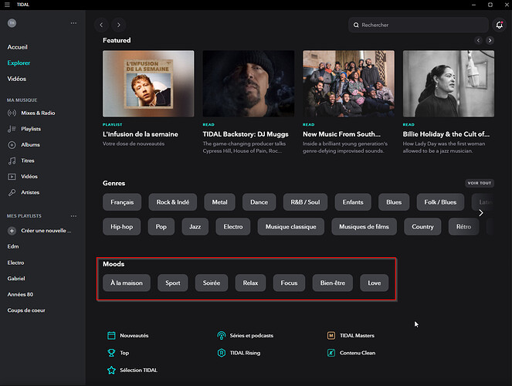Click the Mixes & Radio icon
This screenshot has width=512, height=386.
[12, 113]
